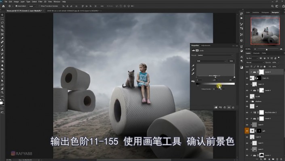Click the foreground color swatch
This screenshot has width=285, height=161.
tap(1, 103)
